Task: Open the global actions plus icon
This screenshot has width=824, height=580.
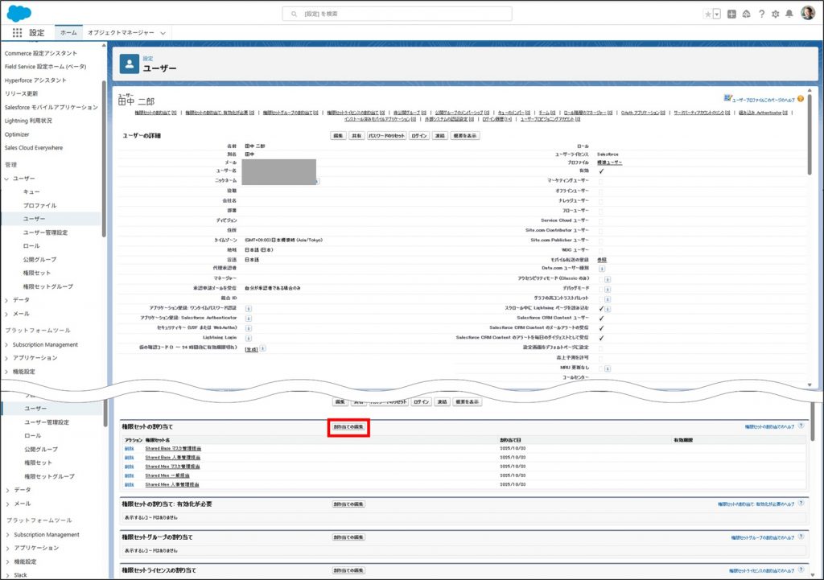Action: pyautogui.click(x=731, y=14)
